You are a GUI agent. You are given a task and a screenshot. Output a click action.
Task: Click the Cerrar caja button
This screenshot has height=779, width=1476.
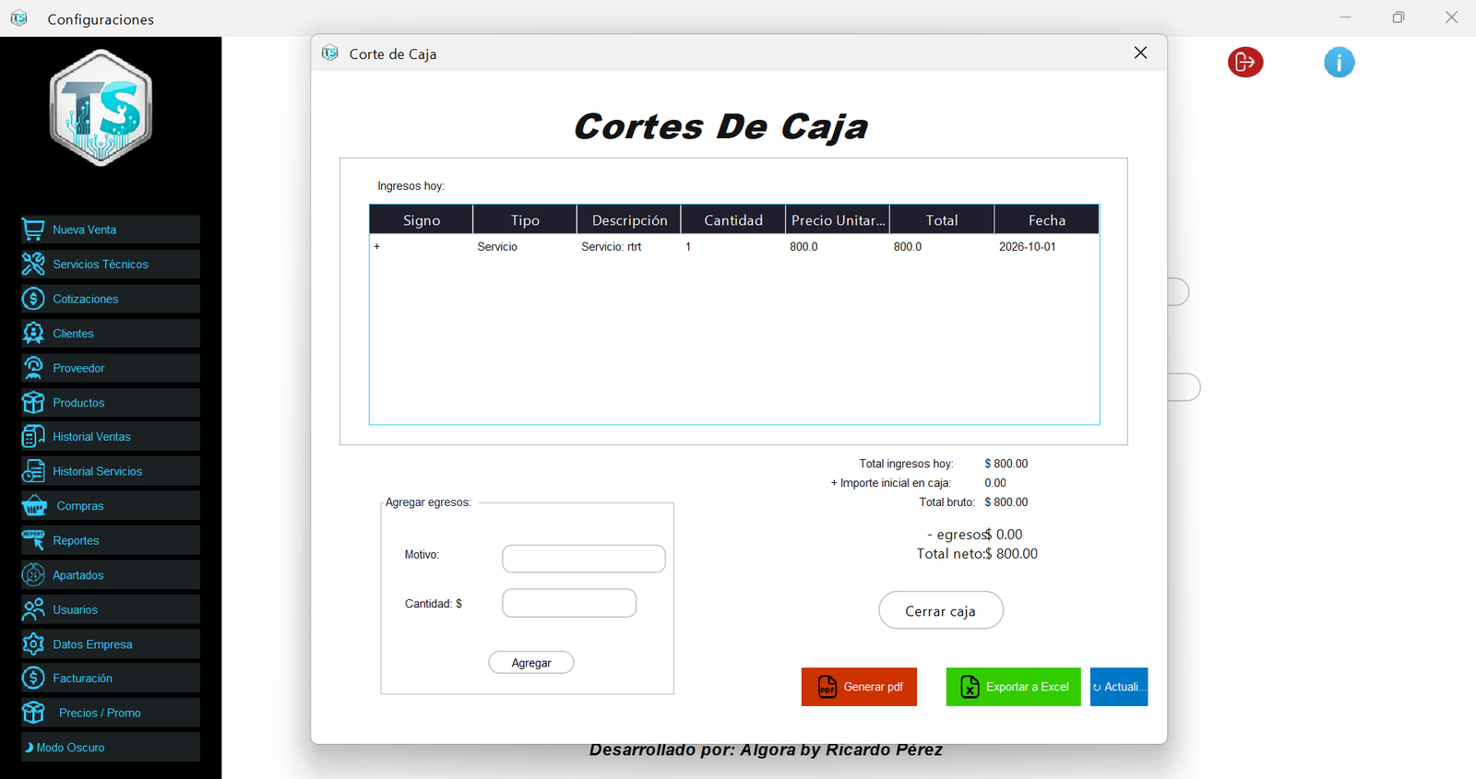click(941, 610)
